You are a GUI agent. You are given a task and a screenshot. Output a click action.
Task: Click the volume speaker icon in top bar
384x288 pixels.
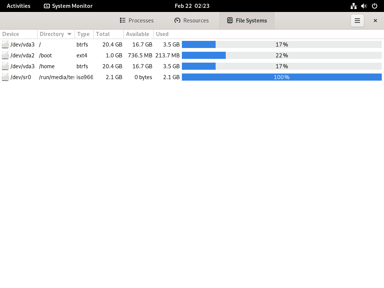[x=364, y=6]
